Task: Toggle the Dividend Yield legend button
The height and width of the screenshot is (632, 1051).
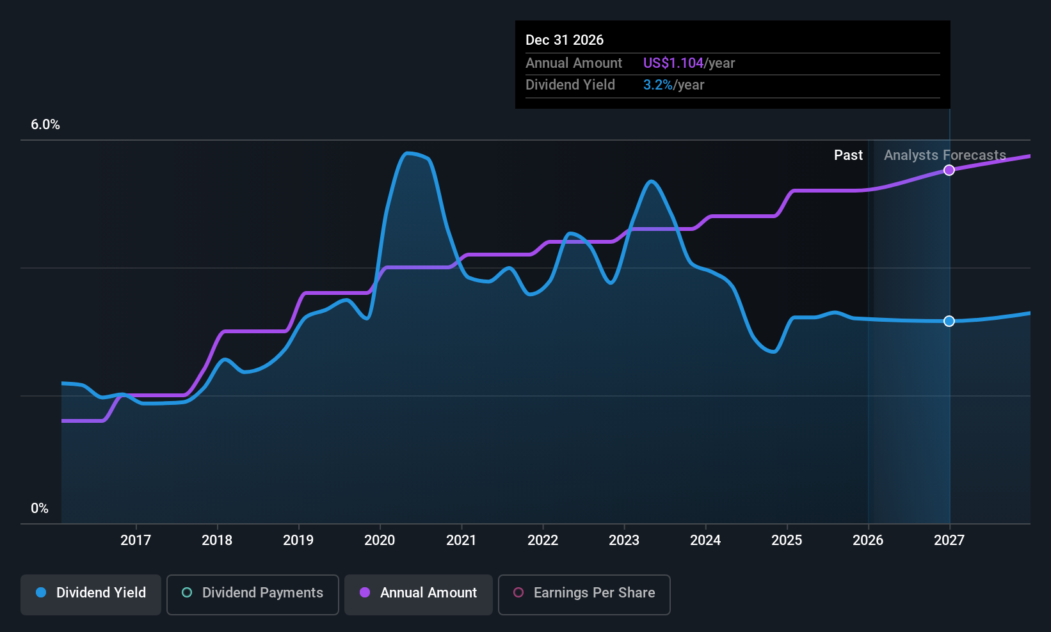Action: tap(91, 594)
